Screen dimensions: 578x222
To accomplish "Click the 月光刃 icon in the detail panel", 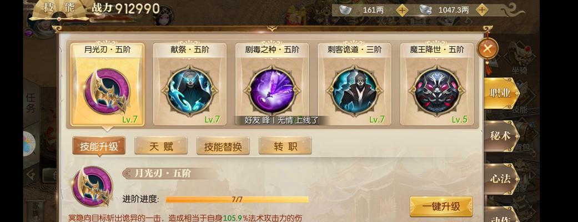I will (92, 186).
